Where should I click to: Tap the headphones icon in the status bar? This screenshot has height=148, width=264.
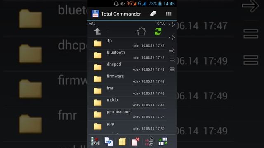[116, 4]
